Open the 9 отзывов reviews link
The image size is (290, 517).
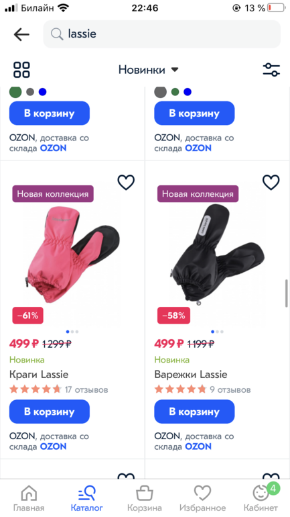click(x=230, y=389)
